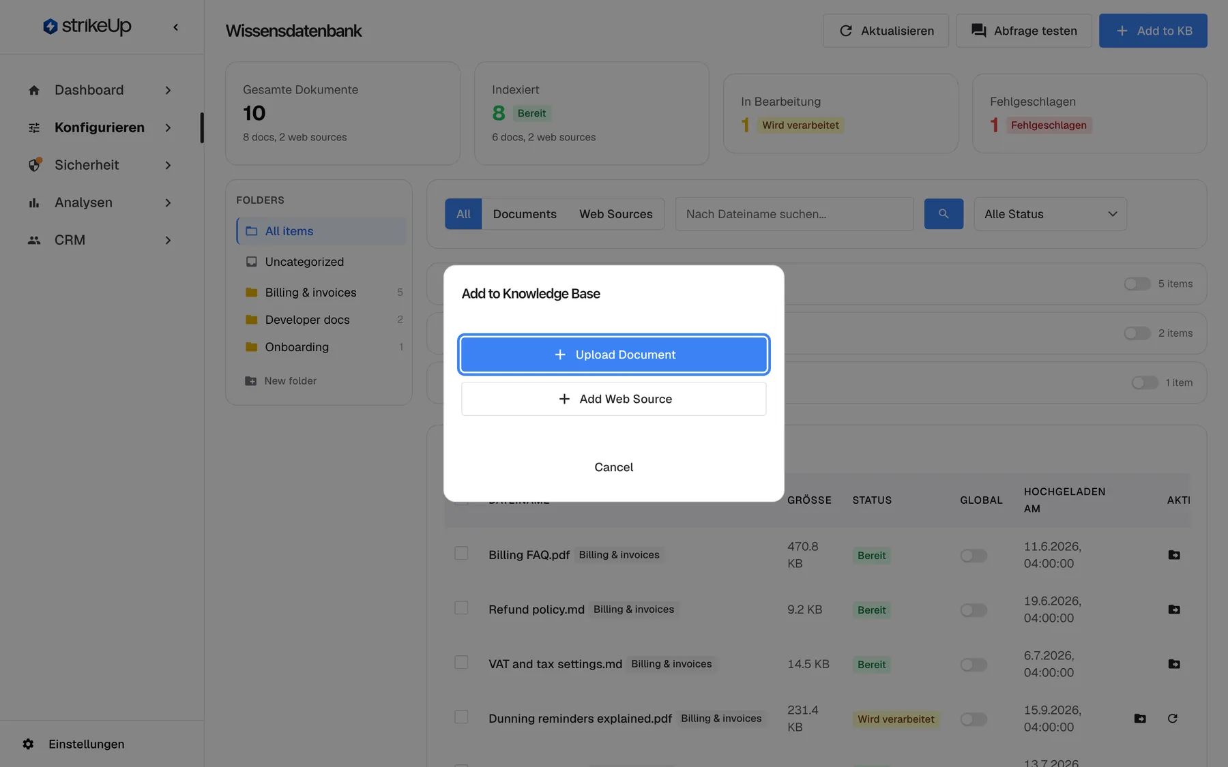The width and height of the screenshot is (1228, 767).
Task: Open the All items folder
Action: (x=321, y=231)
